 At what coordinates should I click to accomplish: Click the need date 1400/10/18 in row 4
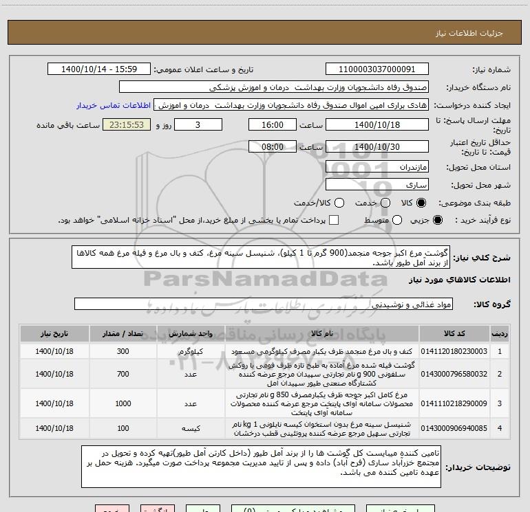point(54,428)
